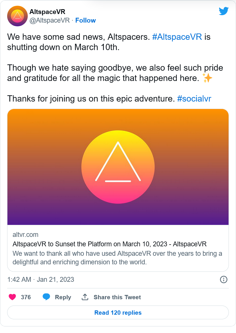236x333 pixels.
Task: Click the 376 likes count
Action: pyautogui.click(x=26, y=297)
